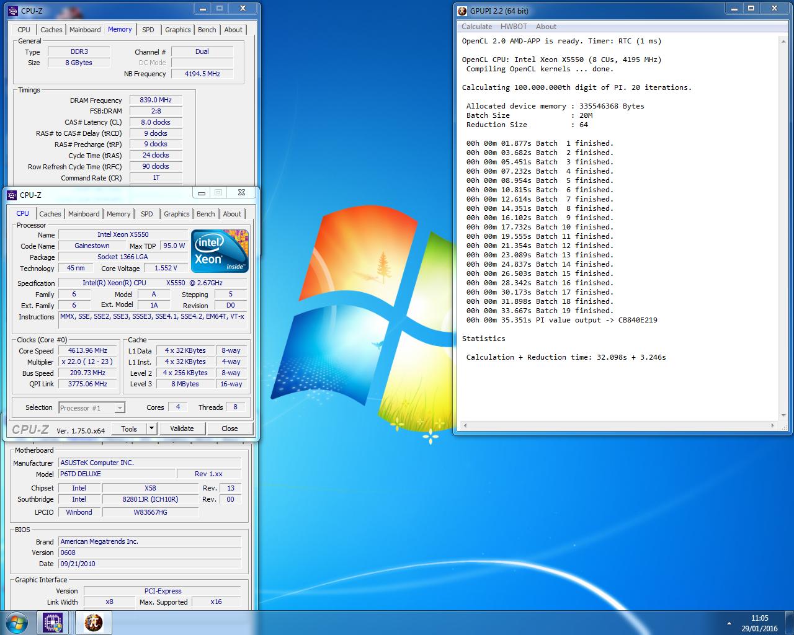Select Mainboard tab in the Memory CPU-Z window

pyautogui.click(x=85, y=30)
